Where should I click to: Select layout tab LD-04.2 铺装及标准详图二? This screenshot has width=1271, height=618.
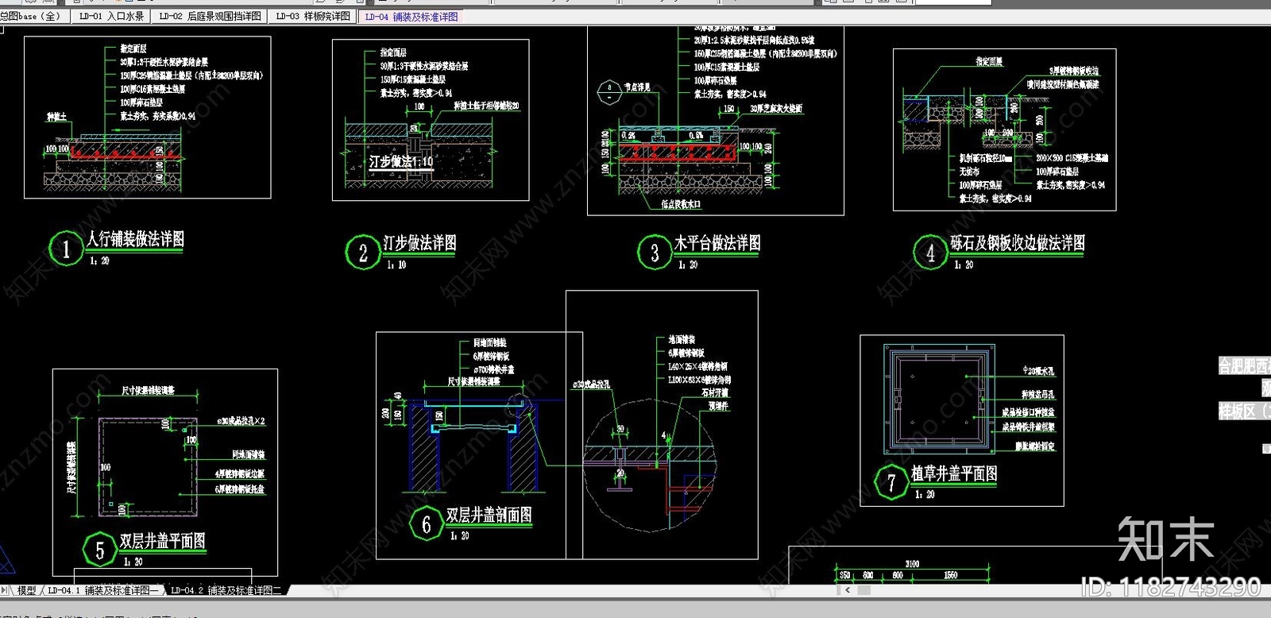pyautogui.click(x=226, y=590)
